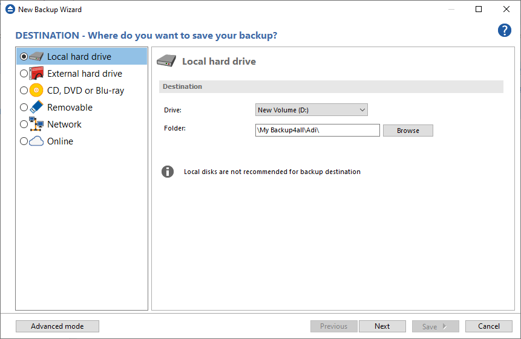Click the info icon beside local disks warning
The width and height of the screenshot is (521, 339).
tap(168, 172)
